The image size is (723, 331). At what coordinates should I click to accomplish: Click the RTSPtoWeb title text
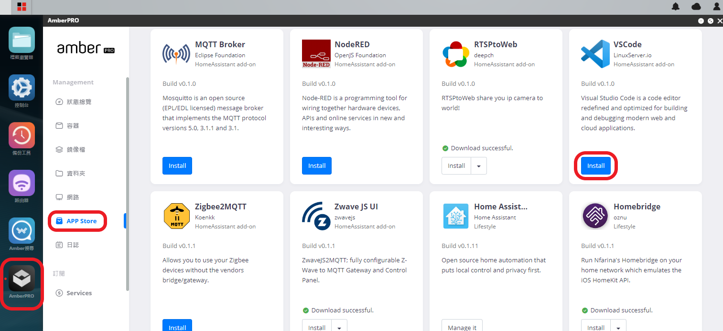pos(496,44)
